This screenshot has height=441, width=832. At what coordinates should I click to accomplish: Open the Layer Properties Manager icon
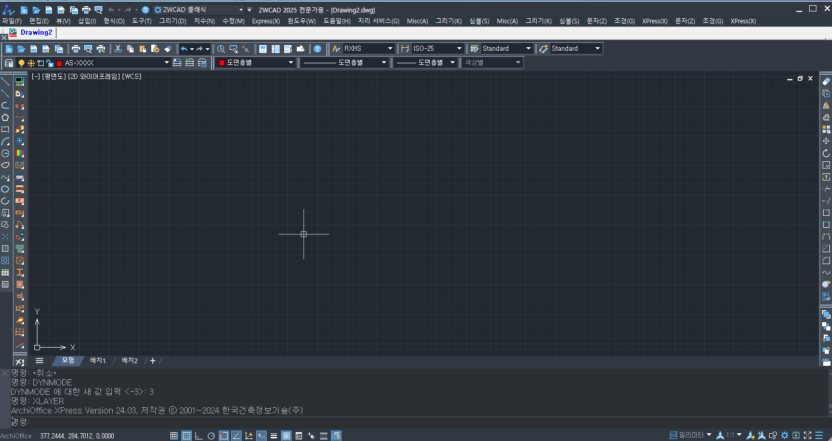9,63
